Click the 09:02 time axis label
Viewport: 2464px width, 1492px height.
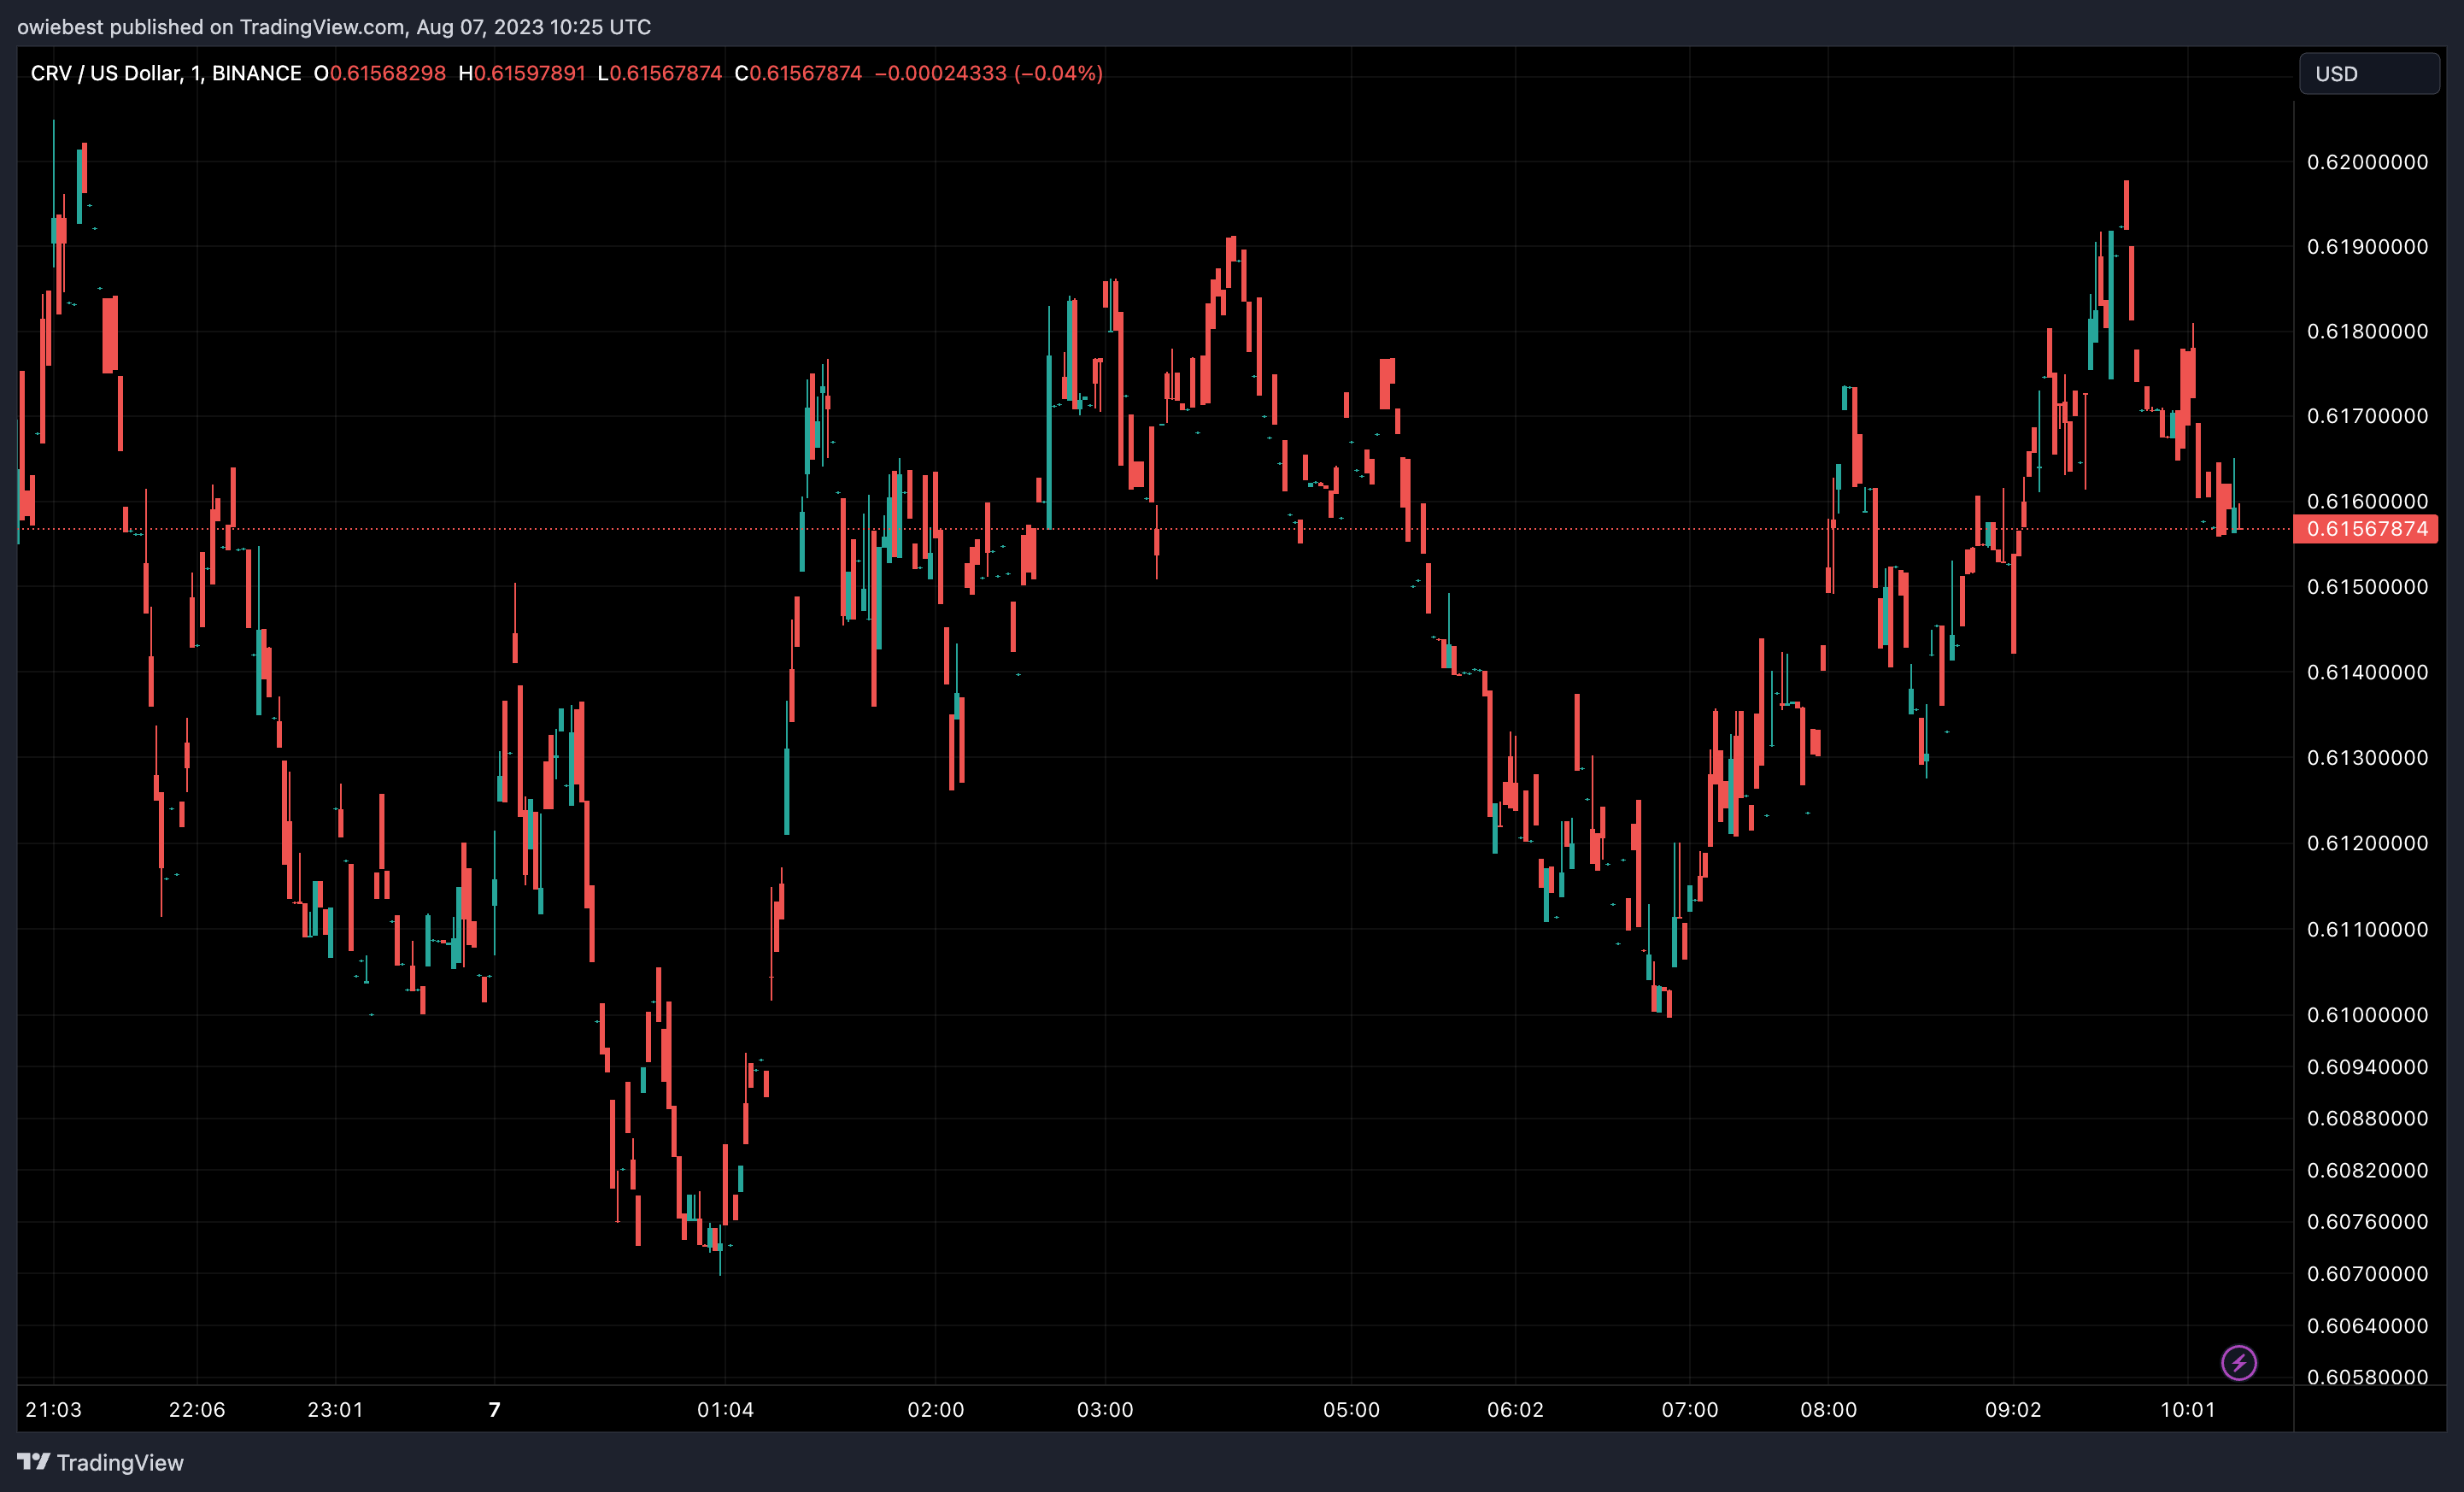(2013, 1410)
